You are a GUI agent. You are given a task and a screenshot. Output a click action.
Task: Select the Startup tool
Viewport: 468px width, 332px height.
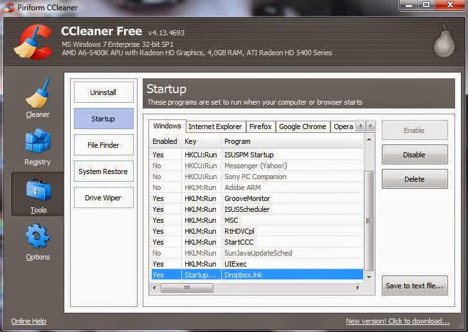point(104,119)
